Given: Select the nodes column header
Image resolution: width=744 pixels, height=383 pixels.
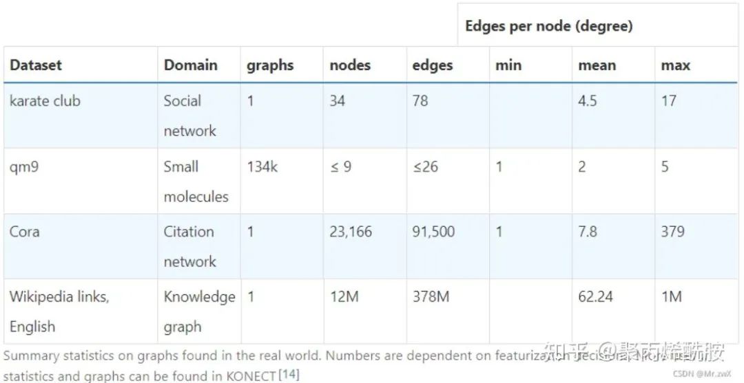Looking at the screenshot, I should (350, 65).
